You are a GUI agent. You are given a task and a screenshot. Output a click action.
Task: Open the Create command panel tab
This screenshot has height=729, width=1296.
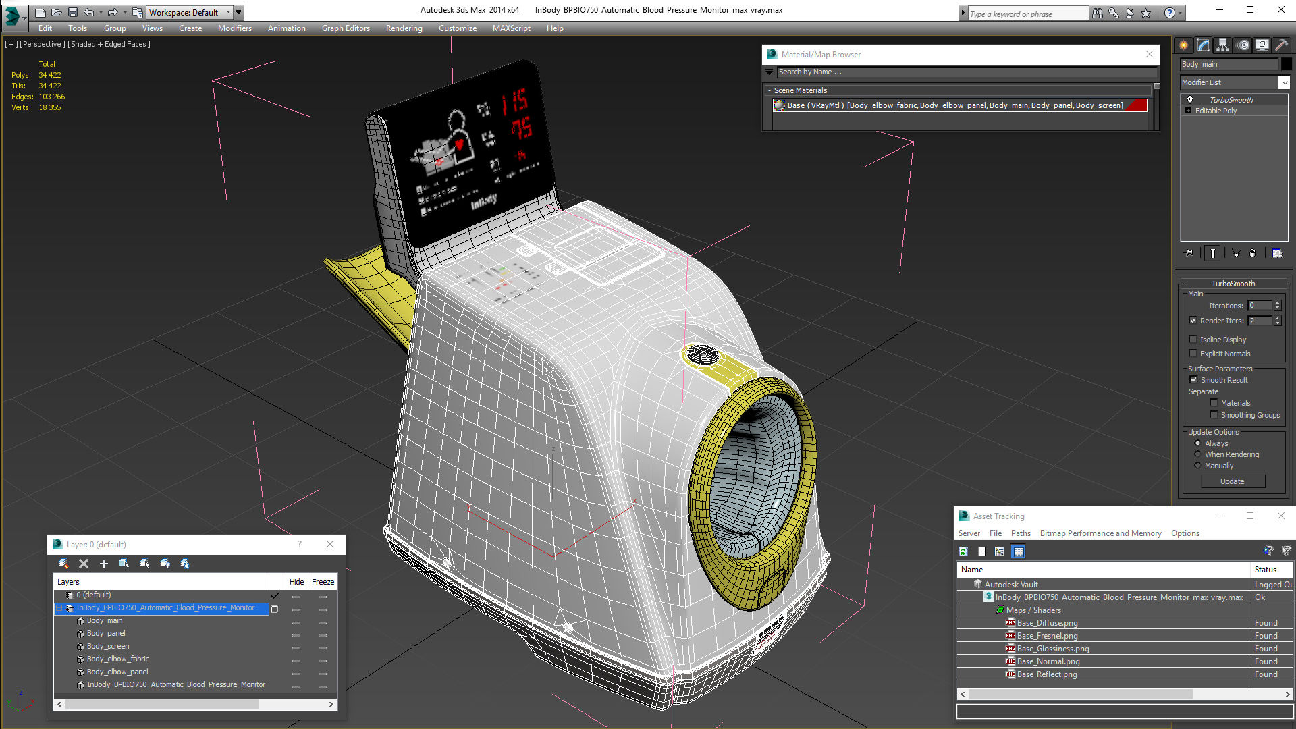[x=1183, y=45]
